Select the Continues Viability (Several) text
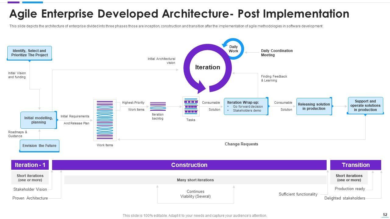390x219 pixels. coord(195,194)
